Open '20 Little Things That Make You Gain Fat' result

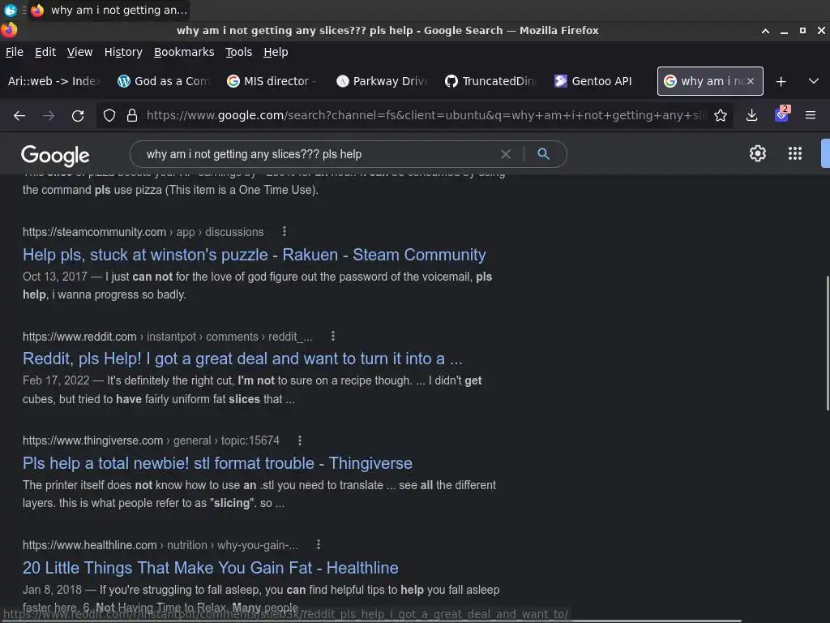click(210, 567)
